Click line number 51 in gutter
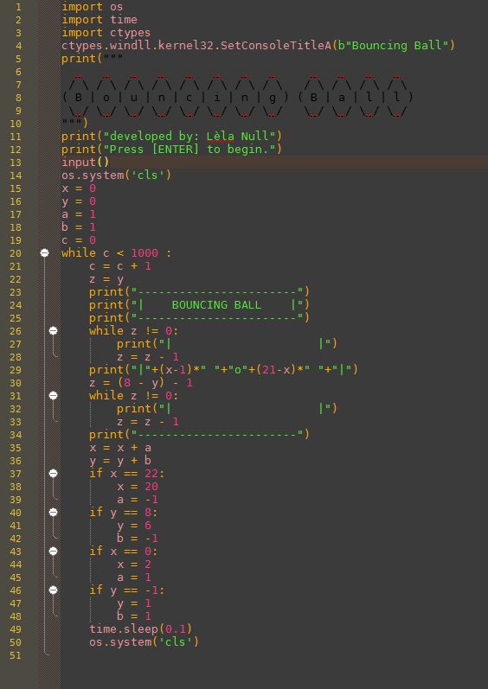 pos(15,655)
